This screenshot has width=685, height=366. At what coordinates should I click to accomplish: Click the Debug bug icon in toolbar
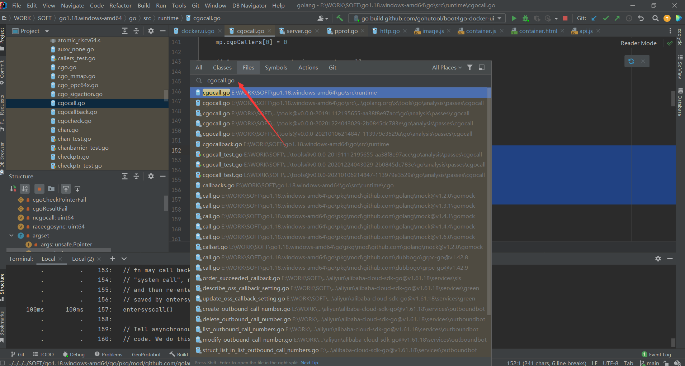tap(525, 18)
